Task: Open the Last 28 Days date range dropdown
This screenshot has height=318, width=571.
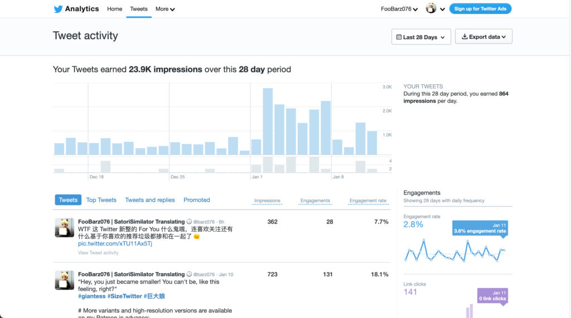Action: point(421,37)
